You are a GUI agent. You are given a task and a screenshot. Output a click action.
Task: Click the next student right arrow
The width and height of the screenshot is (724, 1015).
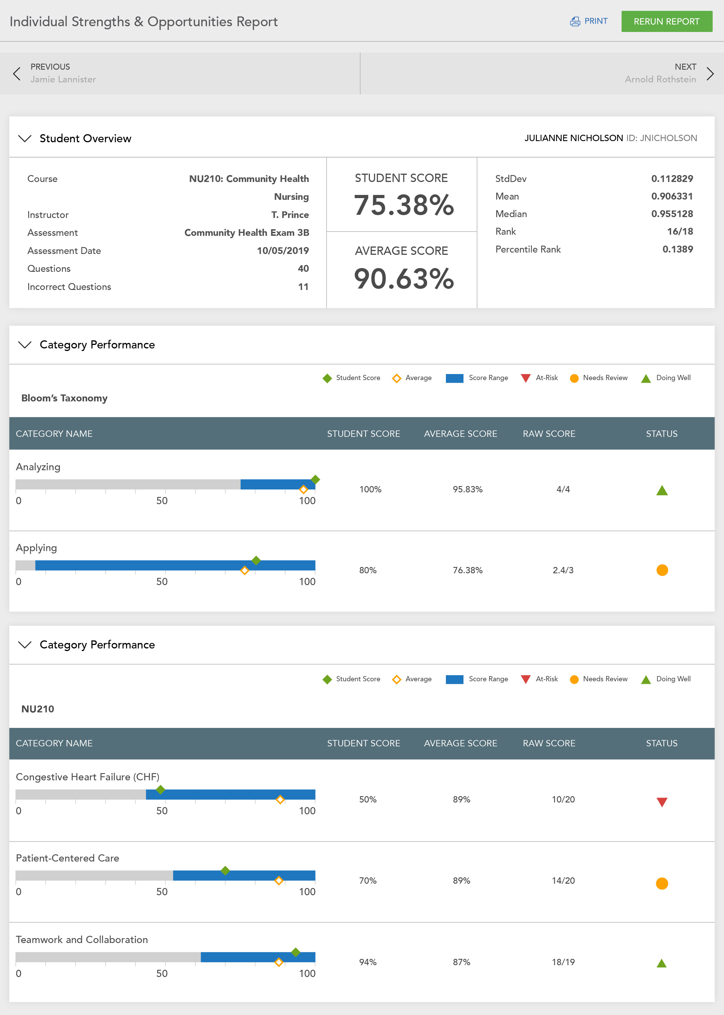coord(710,74)
